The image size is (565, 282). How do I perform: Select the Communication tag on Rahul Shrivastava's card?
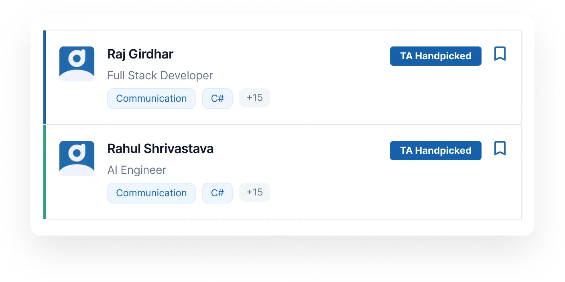coord(151,193)
